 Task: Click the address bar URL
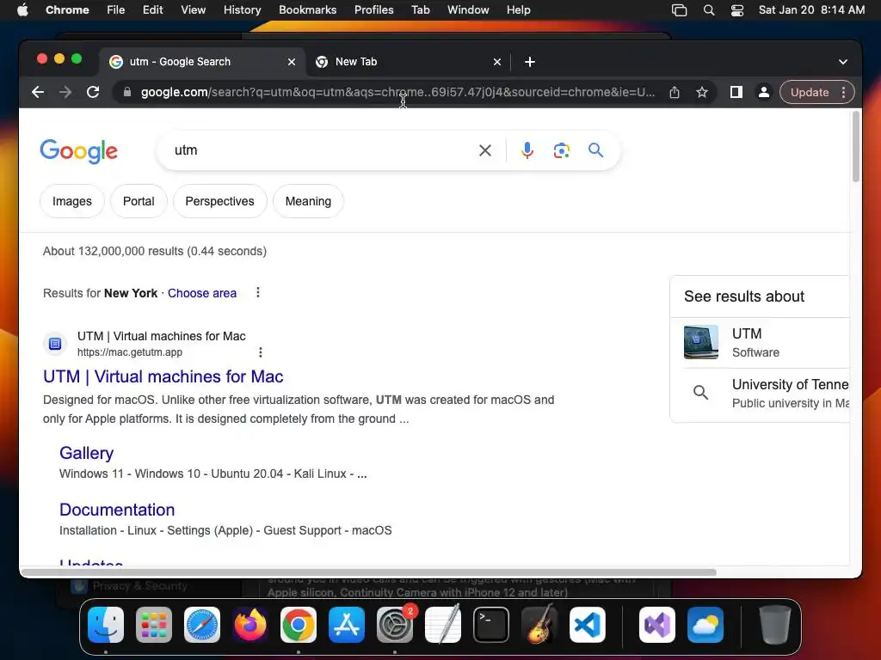[x=397, y=92]
